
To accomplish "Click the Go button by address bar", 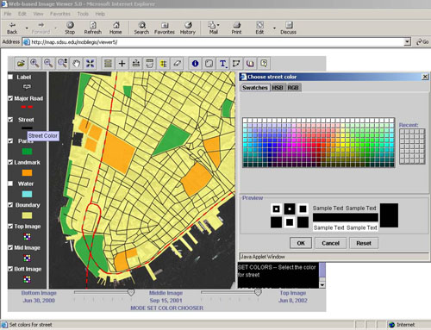I will (422, 42).
